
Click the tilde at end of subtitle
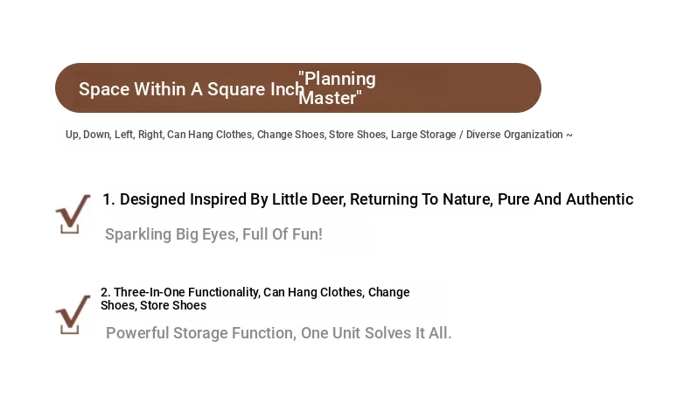[569, 135]
